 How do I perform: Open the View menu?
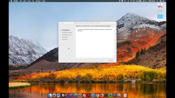(x=29, y=1)
